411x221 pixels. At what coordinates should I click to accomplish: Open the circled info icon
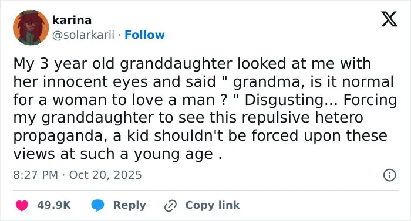389,175
